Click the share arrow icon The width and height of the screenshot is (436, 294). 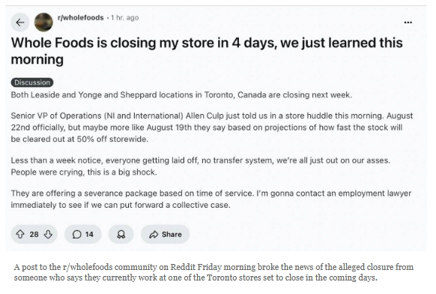[154, 235]
